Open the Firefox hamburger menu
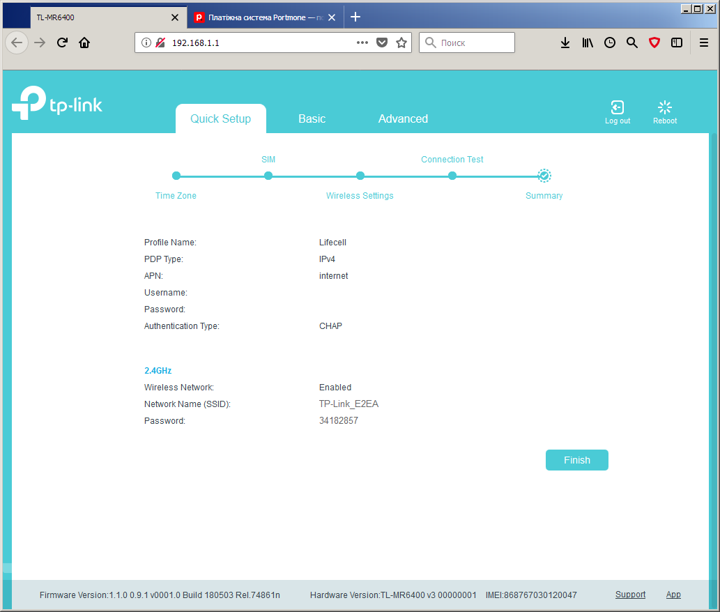Screen dimensions: 720x612 click(703, 43)
